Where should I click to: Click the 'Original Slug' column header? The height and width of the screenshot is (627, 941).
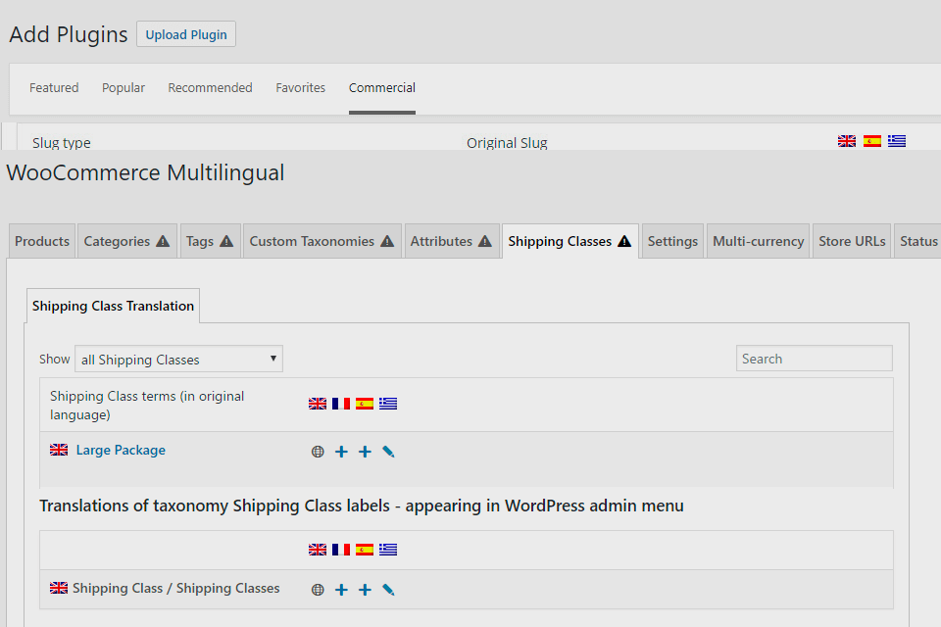[507, 143]
